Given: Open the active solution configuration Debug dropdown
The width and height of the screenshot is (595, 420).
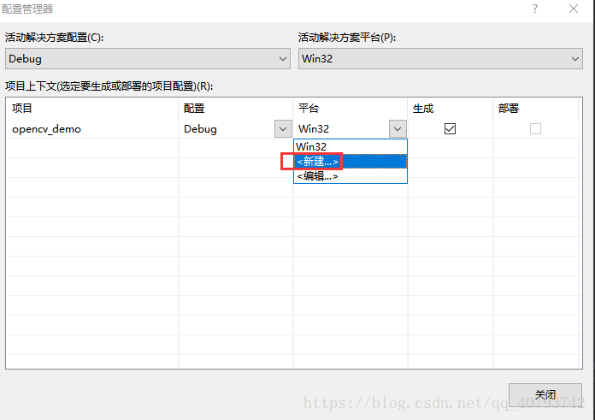Looking at the screenshot, I should (x=148, y=58).
